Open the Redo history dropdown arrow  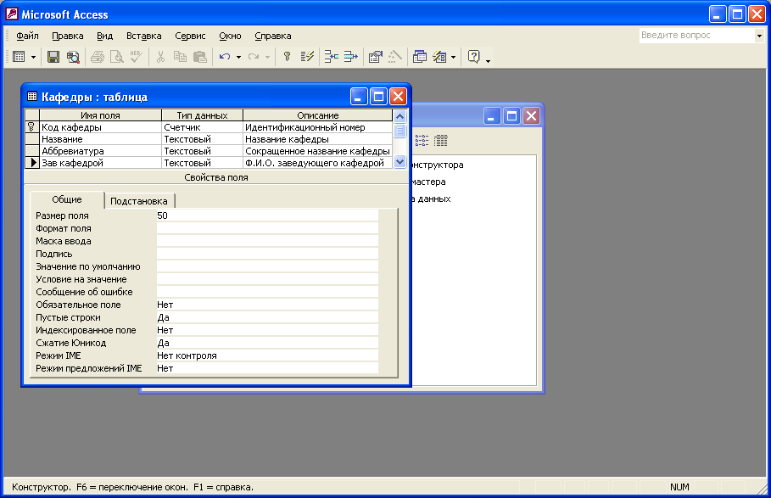tap(267, 58)
